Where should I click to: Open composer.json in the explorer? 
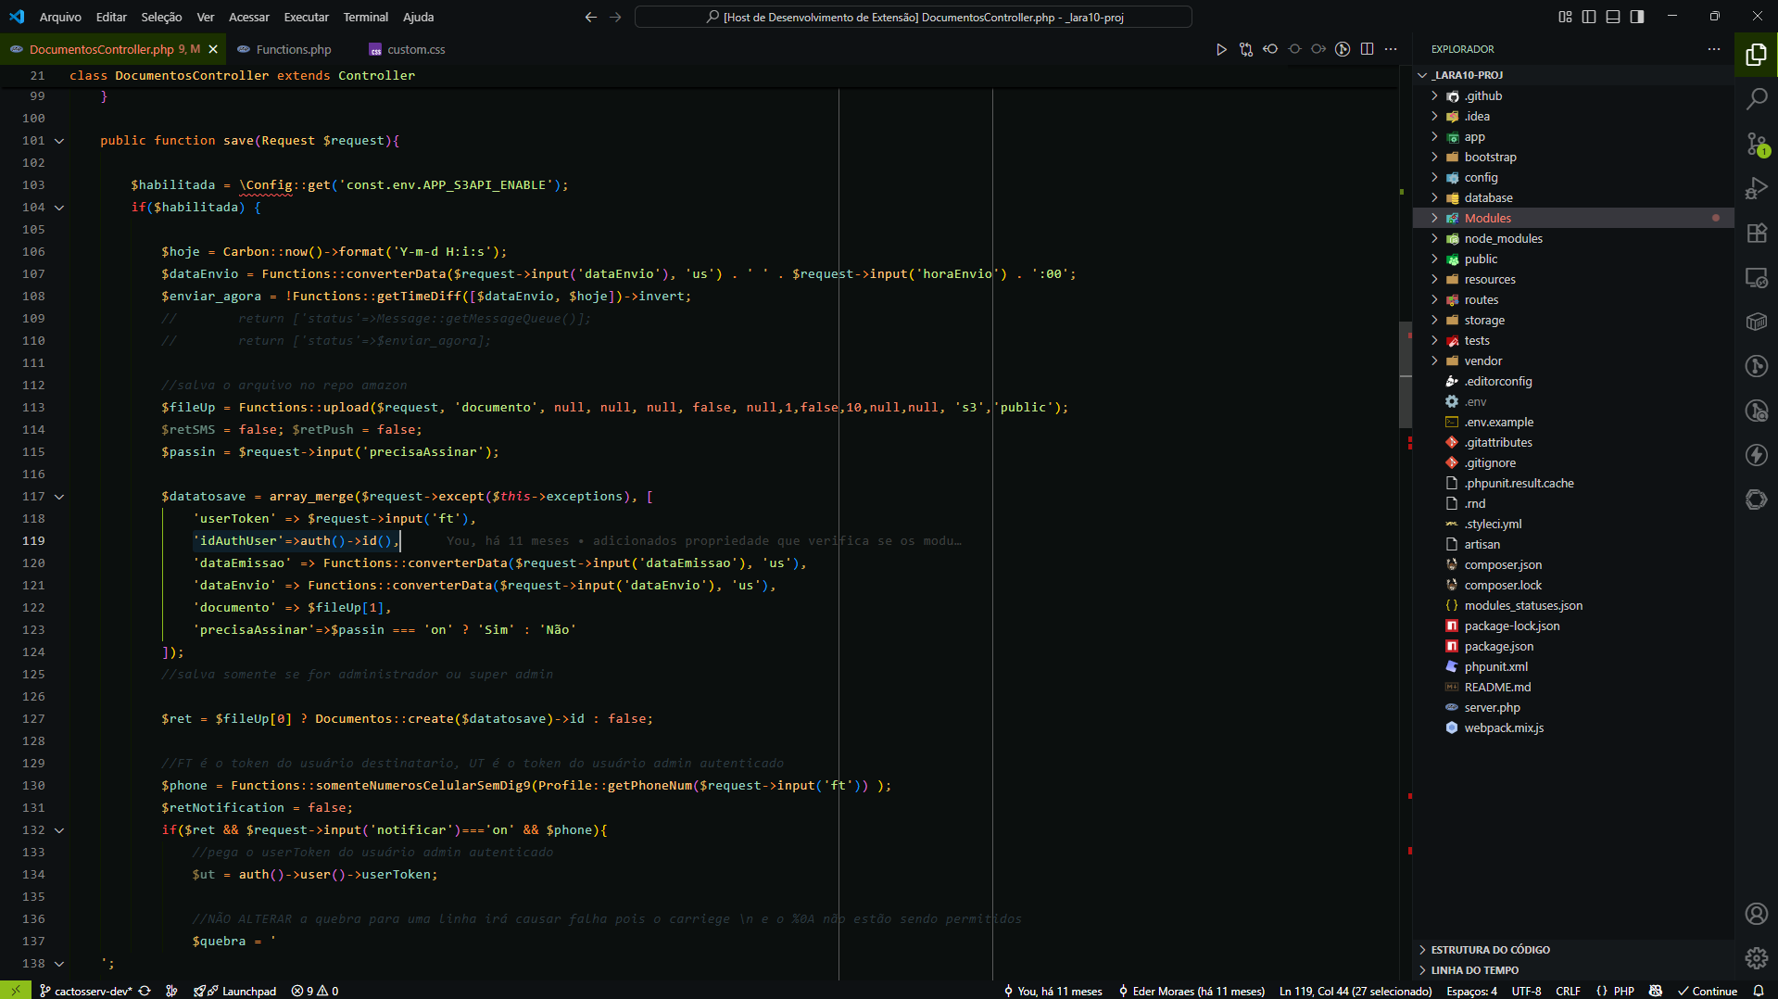click(x=1503, y=564)
